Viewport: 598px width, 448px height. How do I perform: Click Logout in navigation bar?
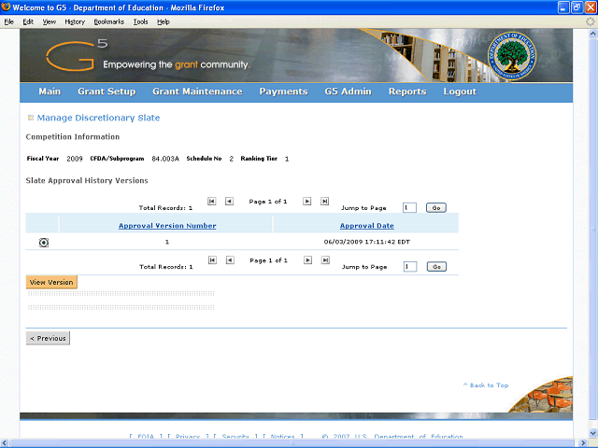[x=460, y=91]
